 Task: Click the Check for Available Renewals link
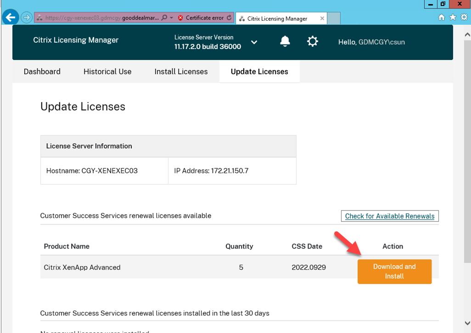[x=390, y=216]
